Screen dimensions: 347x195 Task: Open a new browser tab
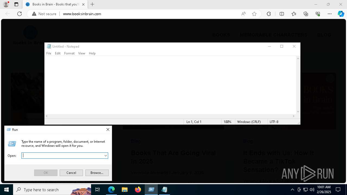(92, 4)
